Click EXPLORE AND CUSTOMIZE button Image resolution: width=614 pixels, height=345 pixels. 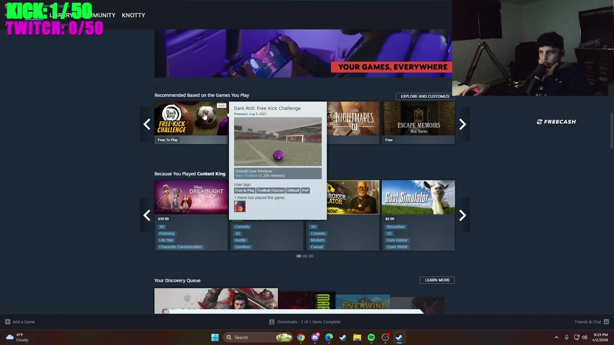[425, 96]
